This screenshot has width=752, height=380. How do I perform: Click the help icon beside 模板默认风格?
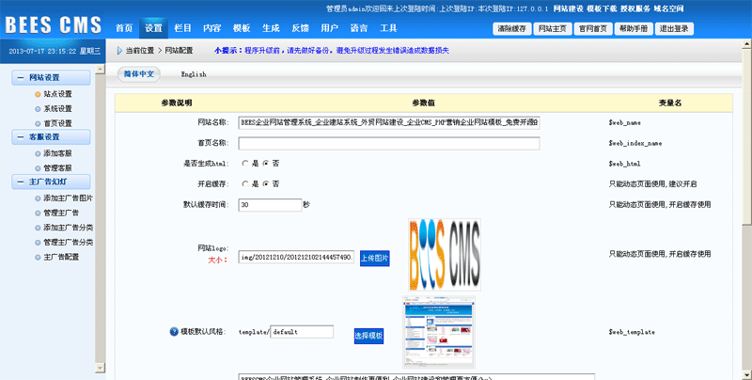point(174,331)
